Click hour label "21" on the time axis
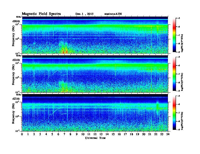The height and width of the screenshot is (154, 200). pos(149,134)
